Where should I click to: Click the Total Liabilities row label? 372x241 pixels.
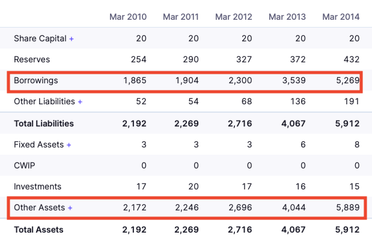44,123
